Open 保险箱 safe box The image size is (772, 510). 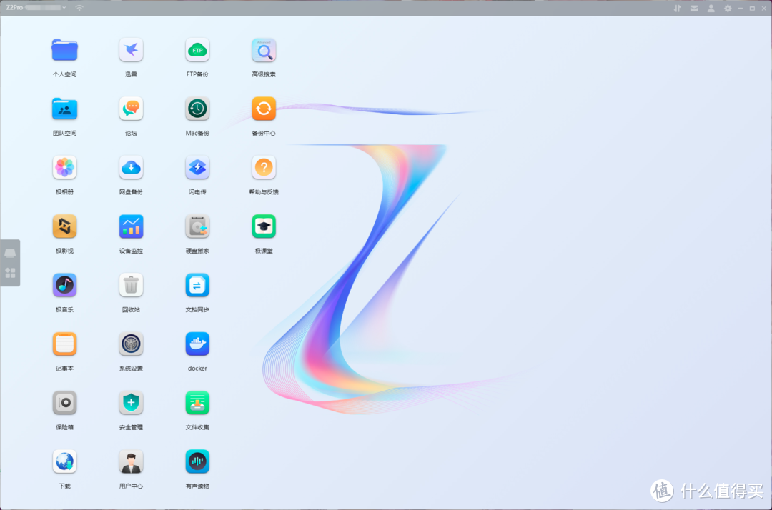[64, 403]
